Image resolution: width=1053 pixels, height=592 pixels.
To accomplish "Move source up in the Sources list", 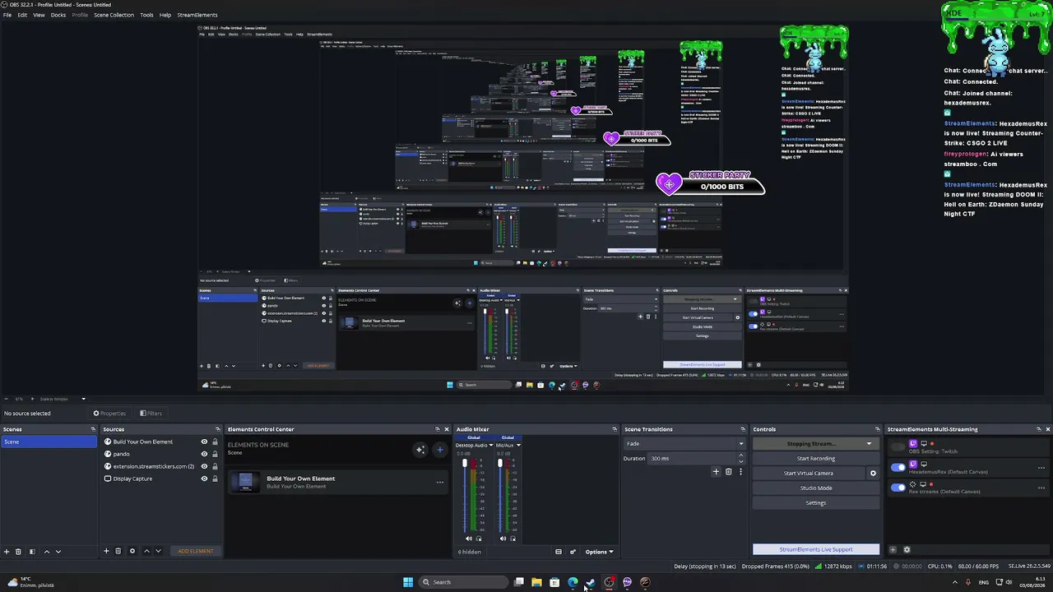I will (x=146, y=551).
